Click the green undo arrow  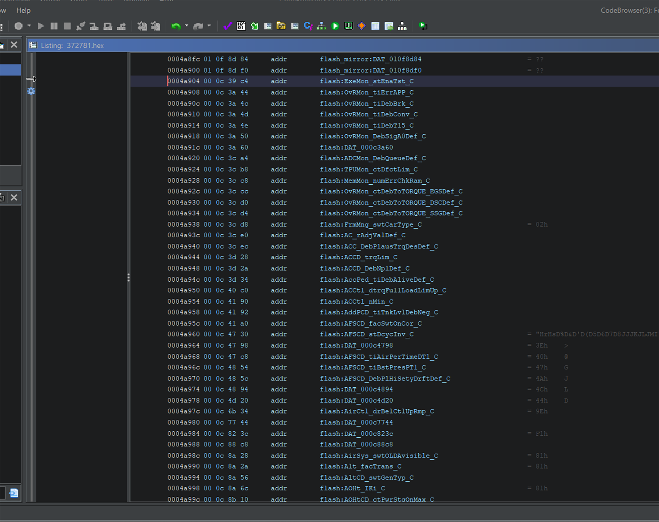click(176, 26)
